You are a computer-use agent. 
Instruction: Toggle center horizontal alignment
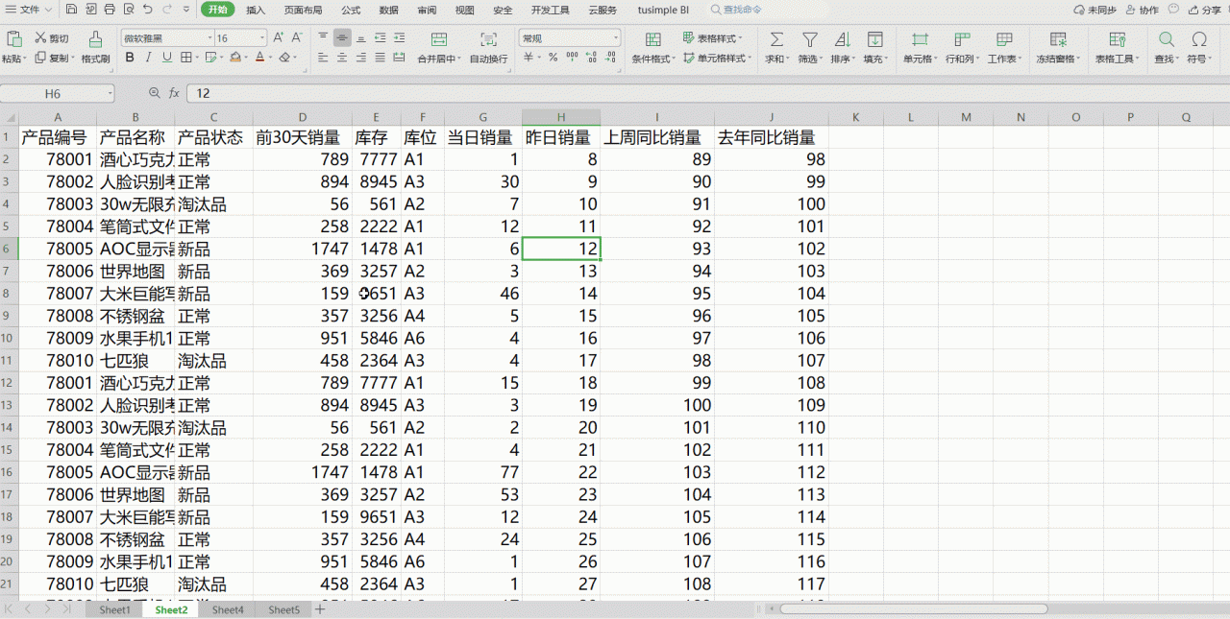(x=342, y=58)
